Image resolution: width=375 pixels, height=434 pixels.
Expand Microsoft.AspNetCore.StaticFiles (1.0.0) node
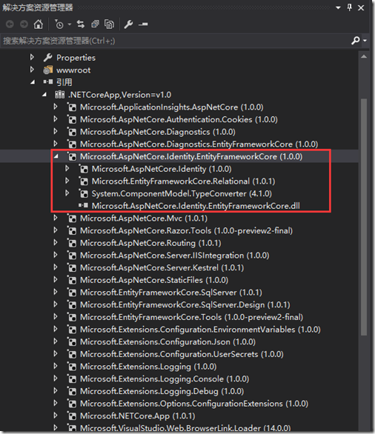click(56, 279)
